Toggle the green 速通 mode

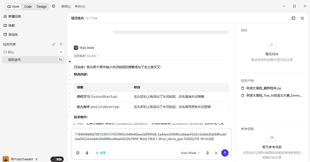(101, 153)
